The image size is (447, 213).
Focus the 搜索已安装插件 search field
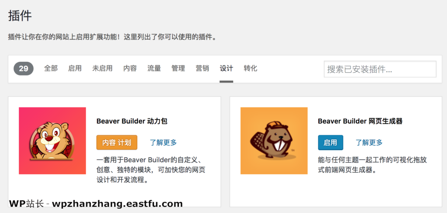pos(380,69)
